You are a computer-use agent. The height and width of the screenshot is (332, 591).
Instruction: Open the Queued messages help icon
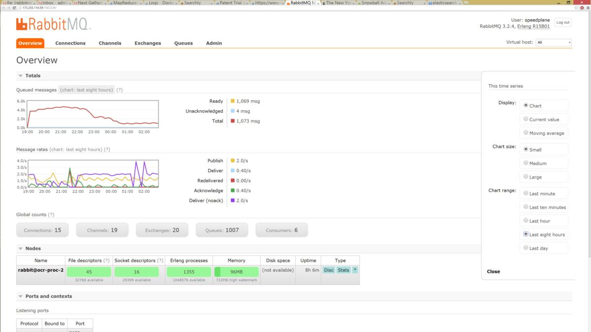[x=121, y=90]
